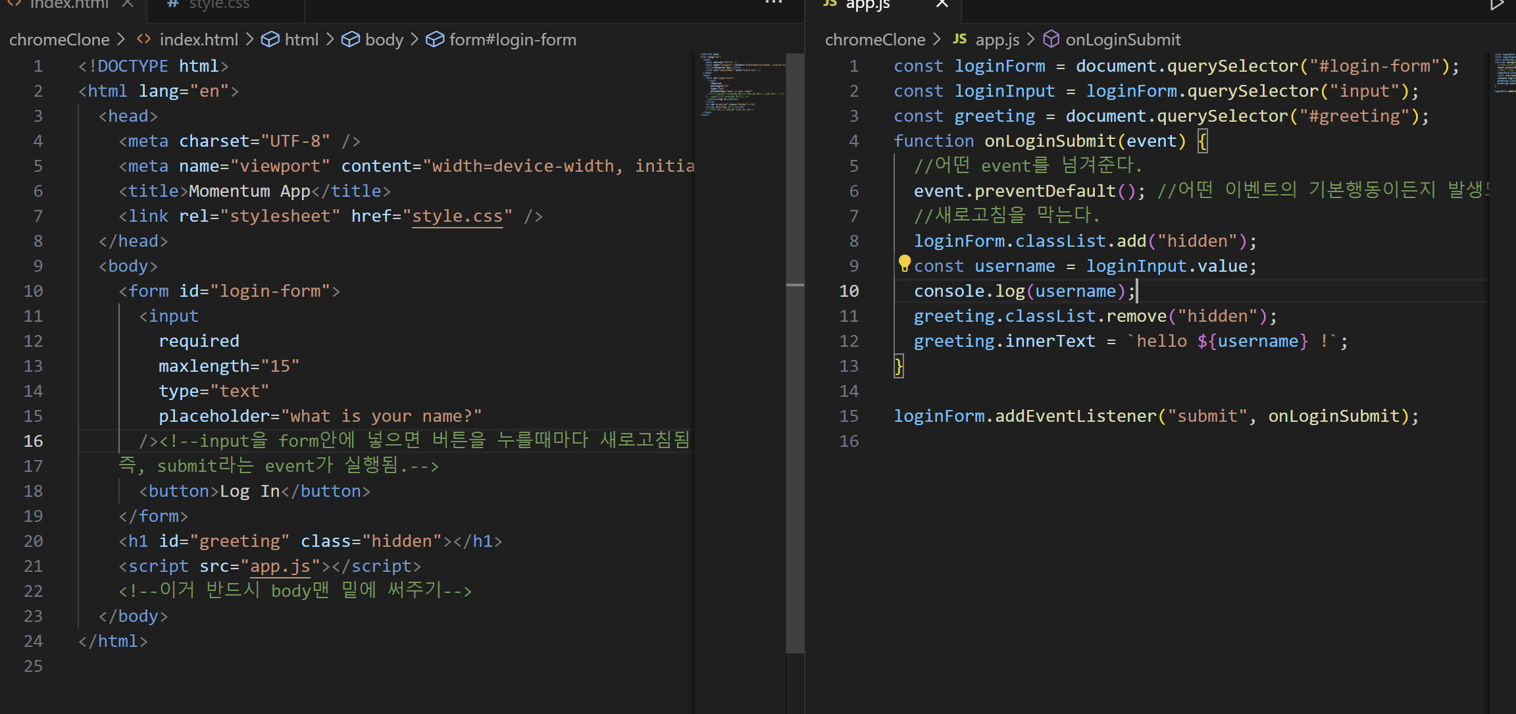Click chromeClone in the left breadcrumb
The height and width of the screenshot is (714, 1516).
[x=59, y=39]
